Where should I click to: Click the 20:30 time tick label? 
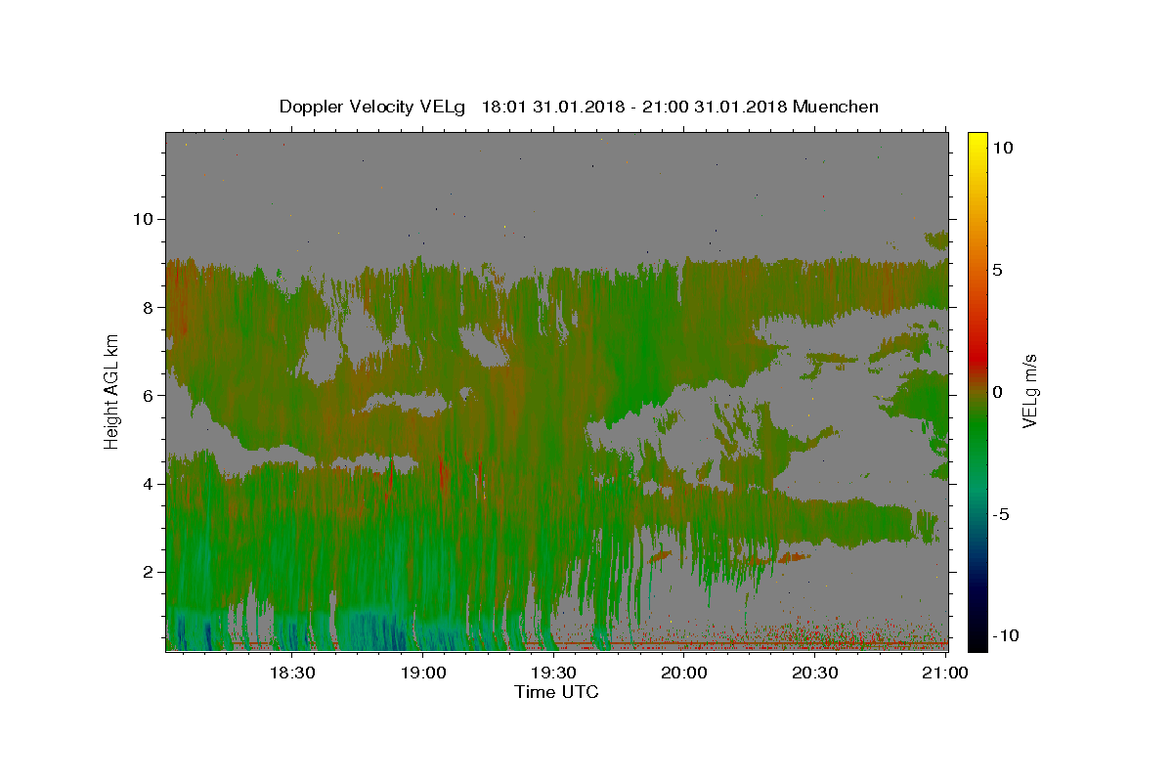click(x=814, y=673)
